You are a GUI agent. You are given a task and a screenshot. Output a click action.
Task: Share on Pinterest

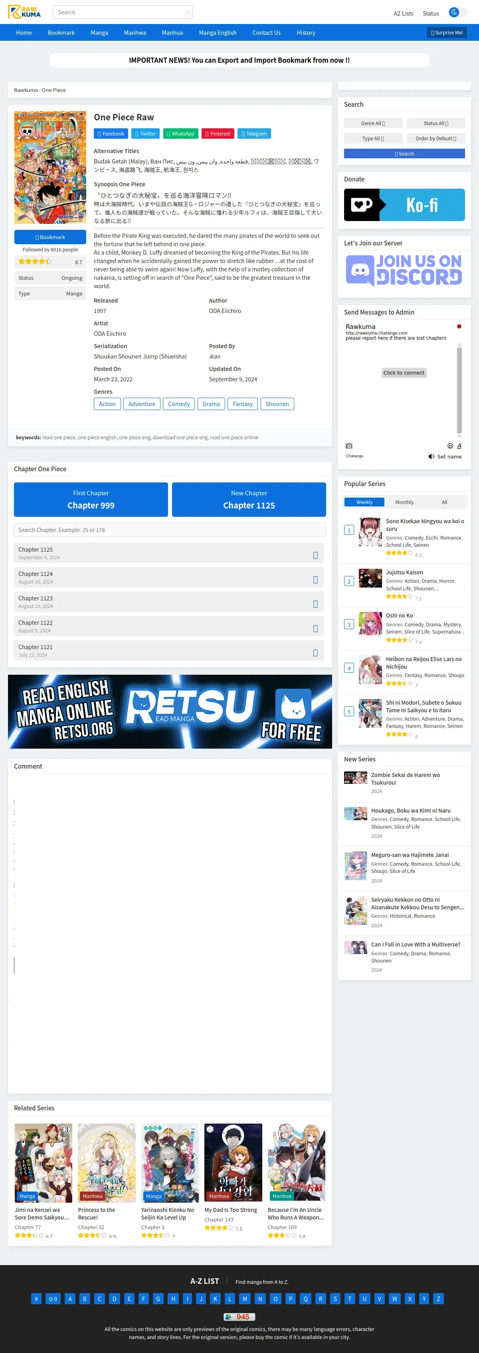point(218,134)
